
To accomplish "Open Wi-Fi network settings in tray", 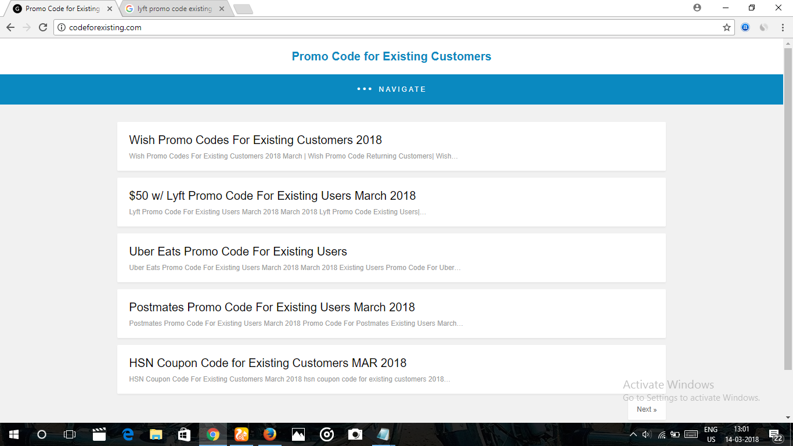I will 661,434.
